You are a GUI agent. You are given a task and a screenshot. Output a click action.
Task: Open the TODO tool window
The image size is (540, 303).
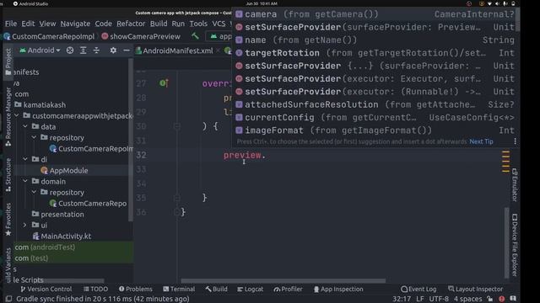click(x=95, y=290)
